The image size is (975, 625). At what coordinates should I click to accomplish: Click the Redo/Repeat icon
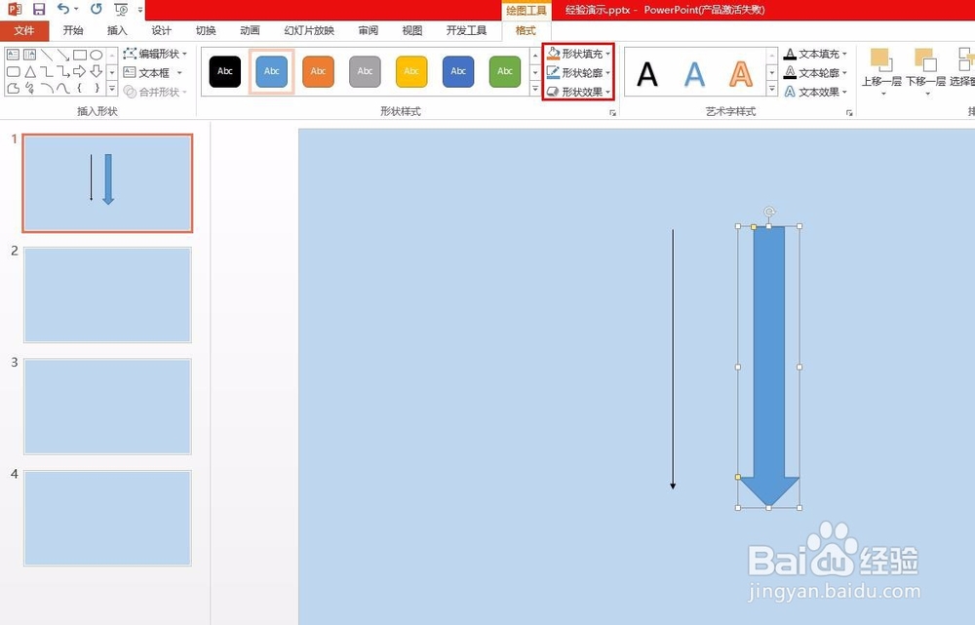tap(96, 9)
